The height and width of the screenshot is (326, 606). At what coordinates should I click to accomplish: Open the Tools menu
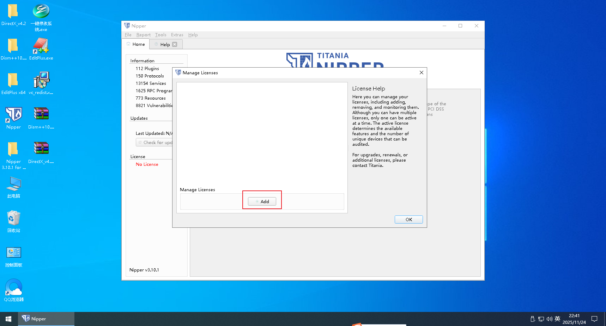[160, 35]
